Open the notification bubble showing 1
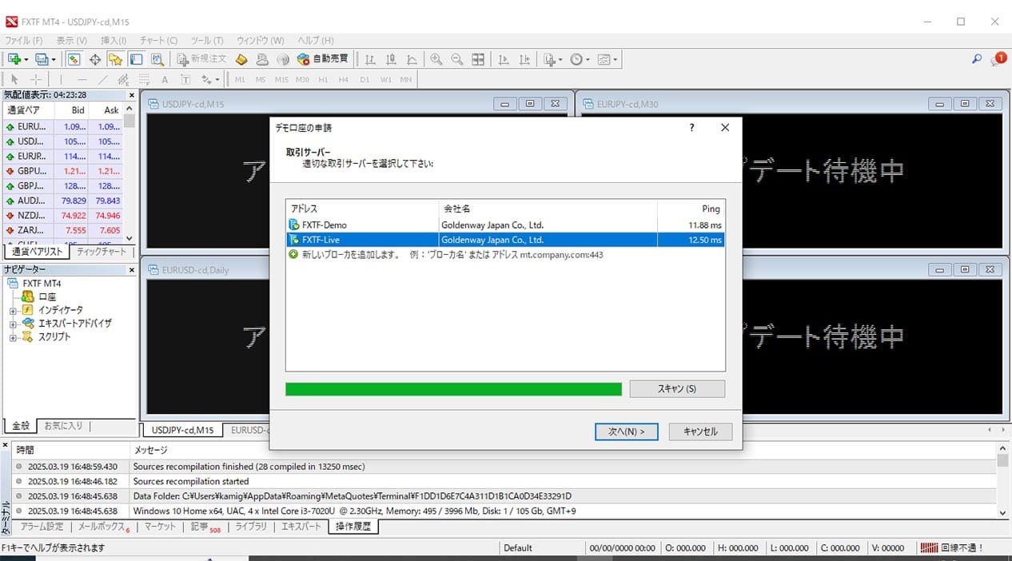Viewport: 1012px width, 561px height. point(998,58)
